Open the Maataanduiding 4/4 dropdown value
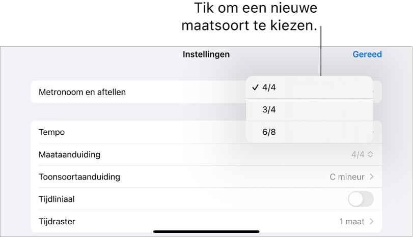This screenshot has height=237, width=413. (x=358, y=155)
